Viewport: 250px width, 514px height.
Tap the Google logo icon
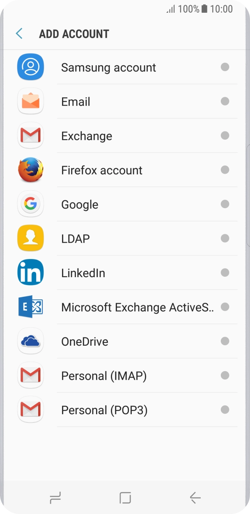30,204
